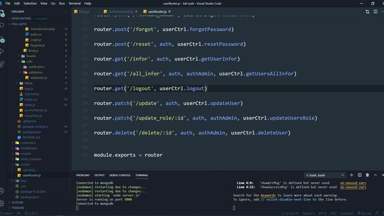Collapse the validation folder

tap(35, 72)
